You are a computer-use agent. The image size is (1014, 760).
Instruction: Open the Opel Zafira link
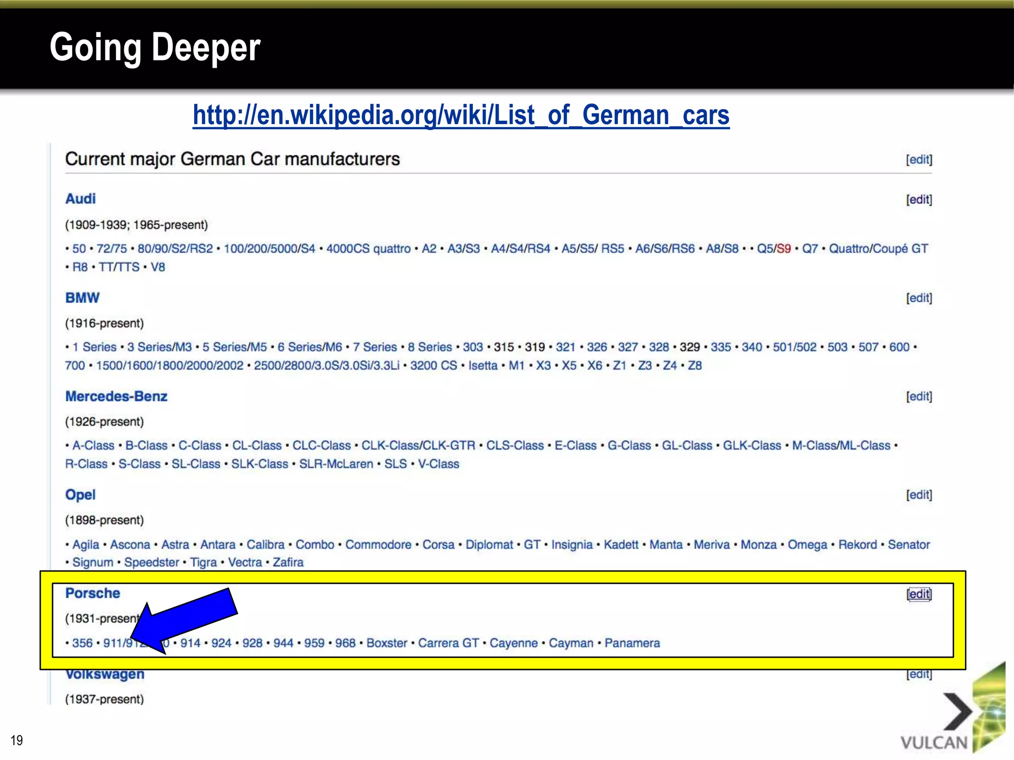[288, 563]
